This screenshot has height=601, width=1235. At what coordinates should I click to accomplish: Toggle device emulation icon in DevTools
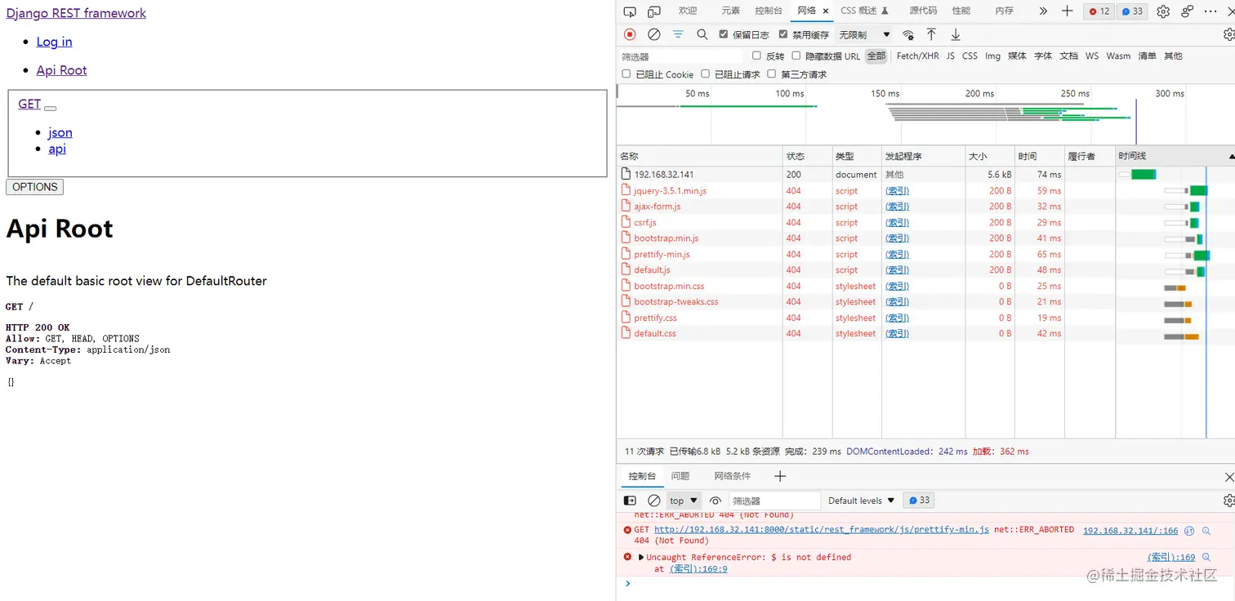[x=654, y=11]
